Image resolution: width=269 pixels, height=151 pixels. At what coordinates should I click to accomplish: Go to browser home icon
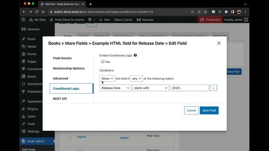43,12
